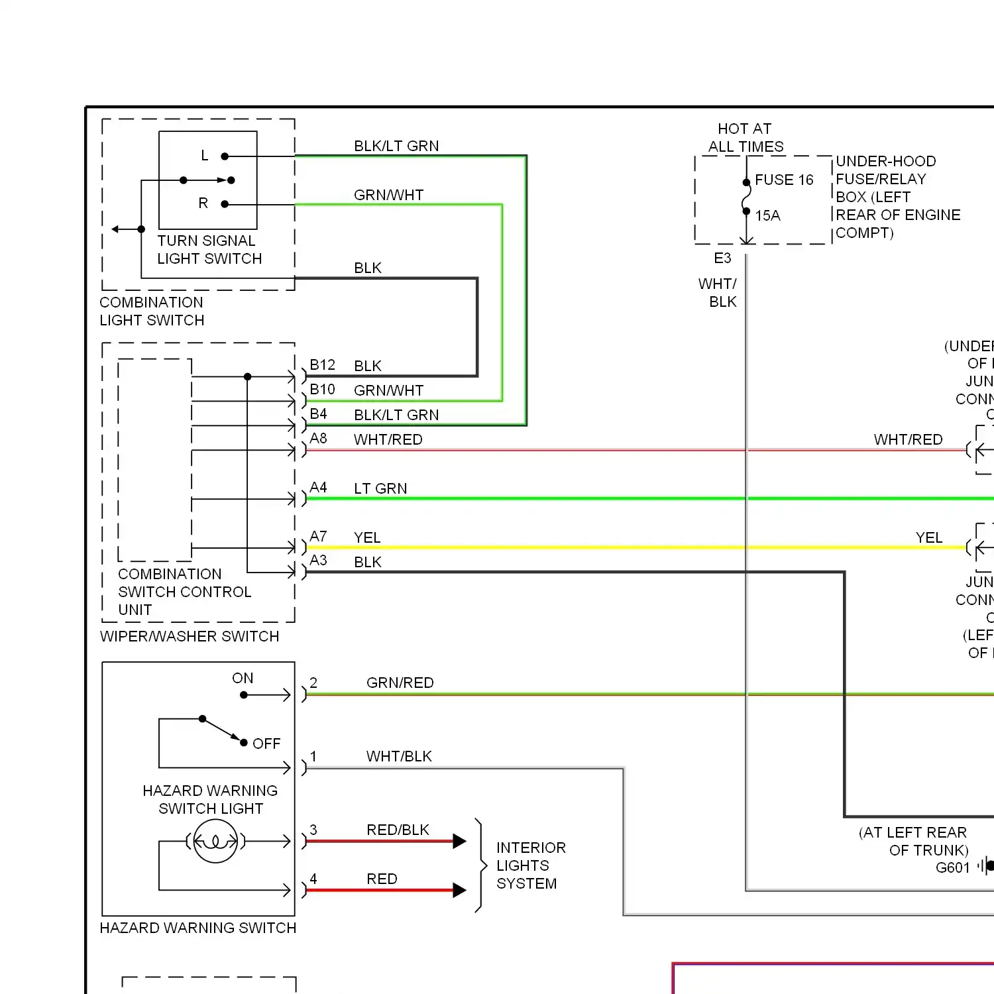
Task: Click the HAZARD WARNING SWITCH label at the bottom
Action: click(x=198, y=928)
